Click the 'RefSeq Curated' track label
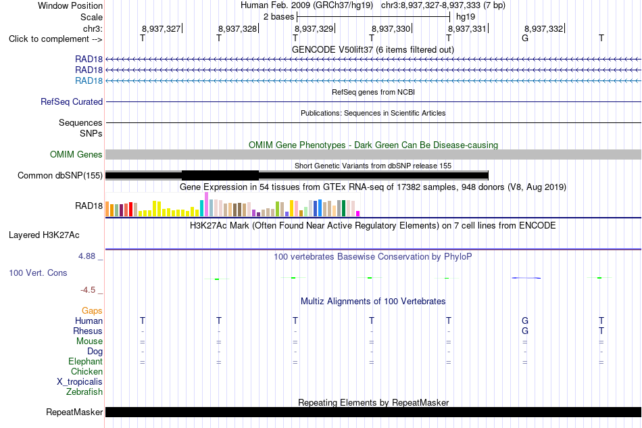 72,101
